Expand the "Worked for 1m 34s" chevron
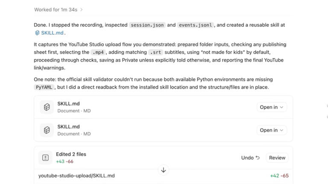Image resolution: width=328 pixels, height=184 pixels. click(82, 10)
